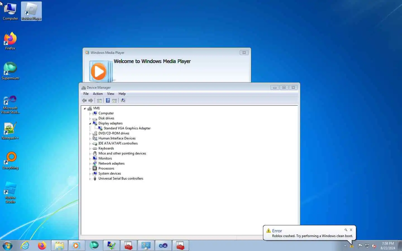The height and width of the screenshot is (251, 402).
Task: Open the Action Center flag tray icon
Action: 360,246
